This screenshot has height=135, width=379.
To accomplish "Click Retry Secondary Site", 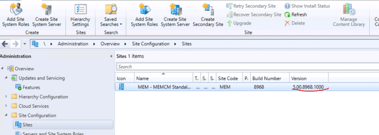I will click(251, 6).
